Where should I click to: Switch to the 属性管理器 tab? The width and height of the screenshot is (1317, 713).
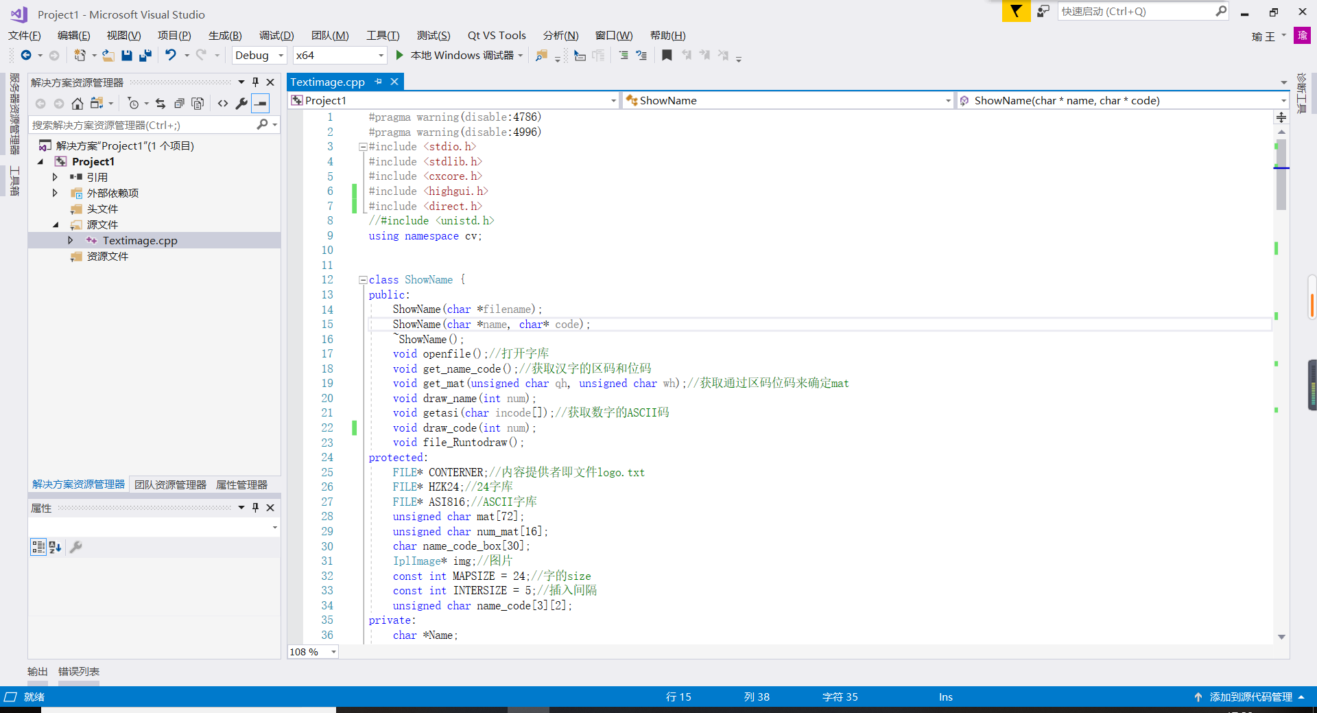[241, 484]
